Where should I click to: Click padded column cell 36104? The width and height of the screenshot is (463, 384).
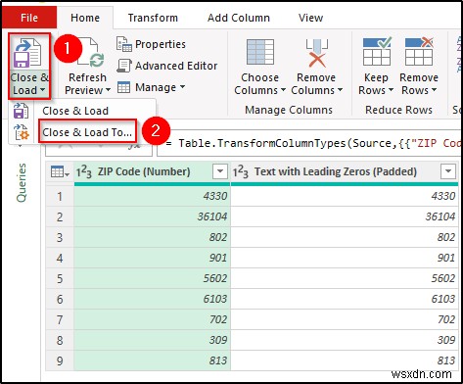[x=345, y=216]
